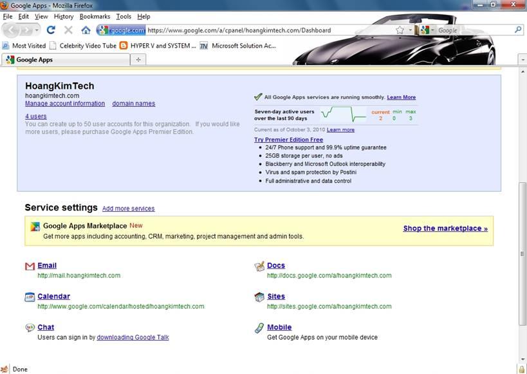Viewport: 527px width, 374px height.
Task: Open the Calendar service settings link
Action: tap(54, 296)
